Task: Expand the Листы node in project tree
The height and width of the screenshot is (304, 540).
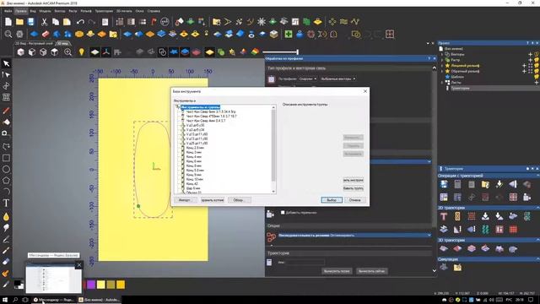Action: (x=442, y=83)
